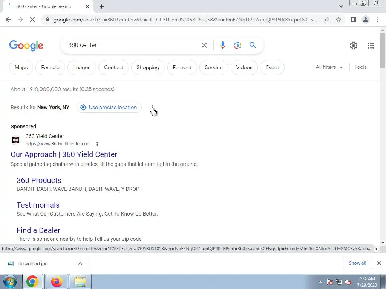
Task: Filter results by For sale
Action: [x=50, y=67]
